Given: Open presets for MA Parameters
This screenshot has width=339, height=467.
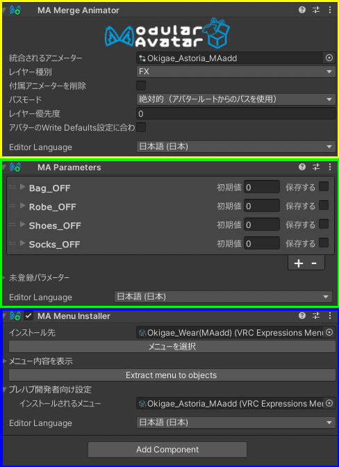Looking at the screenshot, I should tap(316, 167).
